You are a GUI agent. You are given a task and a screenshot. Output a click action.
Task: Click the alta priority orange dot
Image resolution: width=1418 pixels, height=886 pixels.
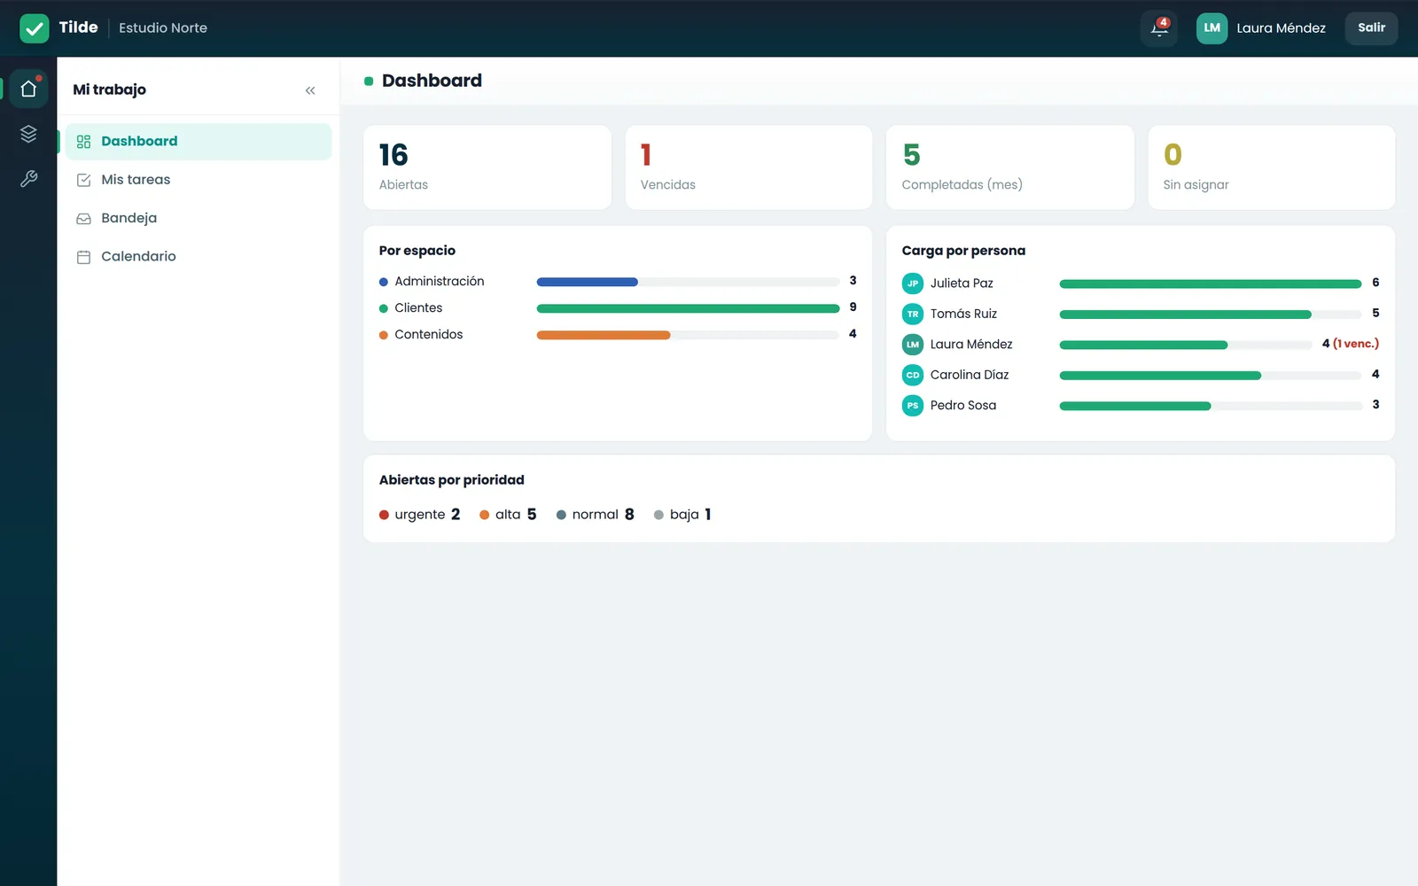pos(485,515)
